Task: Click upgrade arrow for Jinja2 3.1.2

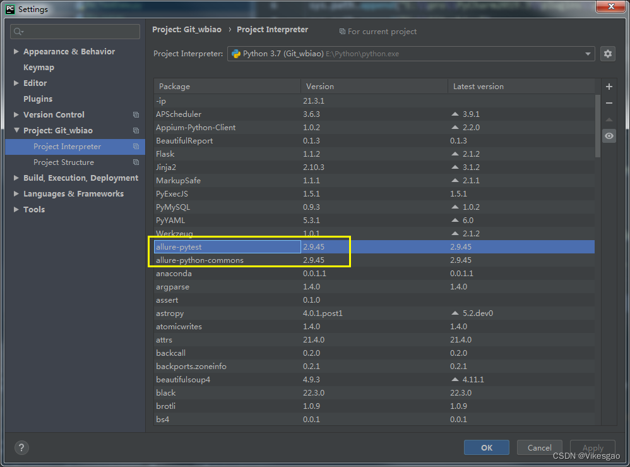Action: [x=455, y=167]
